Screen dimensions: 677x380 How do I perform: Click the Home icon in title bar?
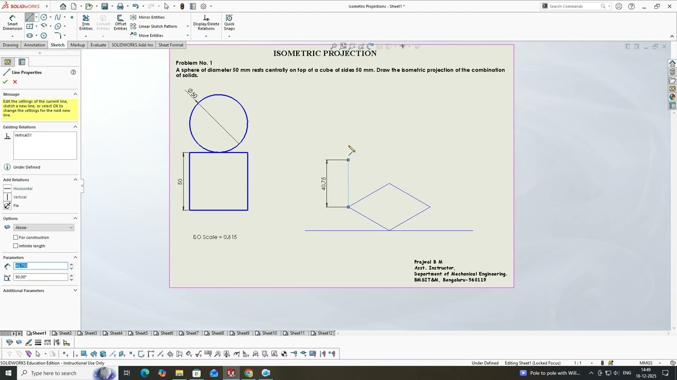[63, 6]
